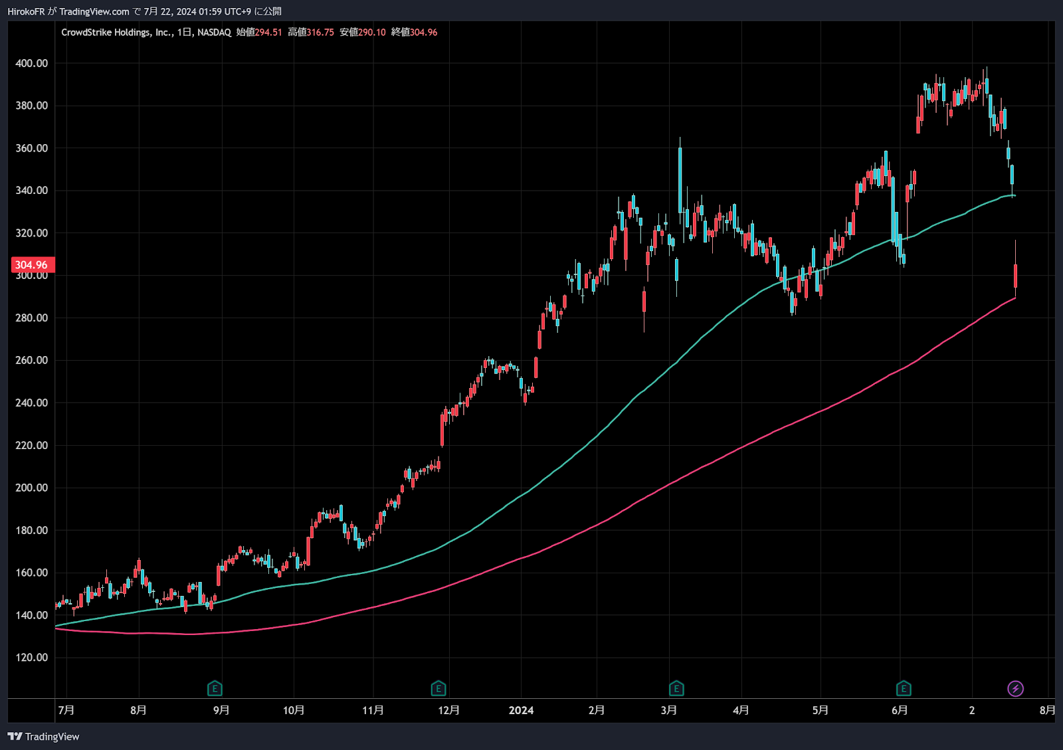This screenshot has width=1063, height=750.
Task: Click the 340.00 price axis label
Action: coord(32,191)
